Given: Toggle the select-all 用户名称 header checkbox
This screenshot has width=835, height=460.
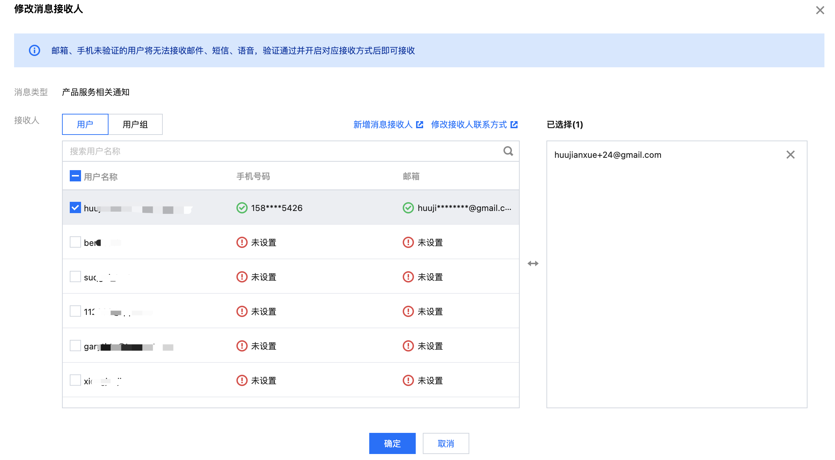Looking at the screenshot, I should tap(75, 176).
